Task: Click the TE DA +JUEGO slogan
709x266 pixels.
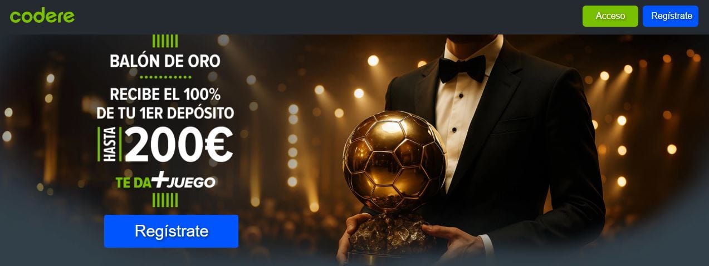Action: [x=165, y=181]
